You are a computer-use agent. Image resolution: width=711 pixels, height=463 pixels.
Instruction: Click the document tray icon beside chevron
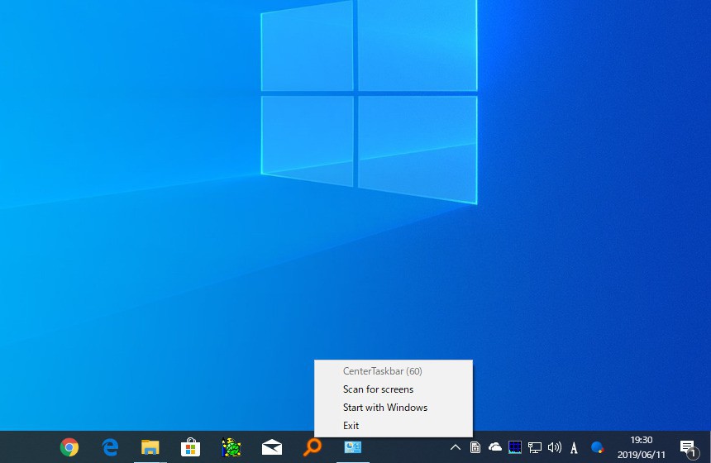[x=475, y=448]
